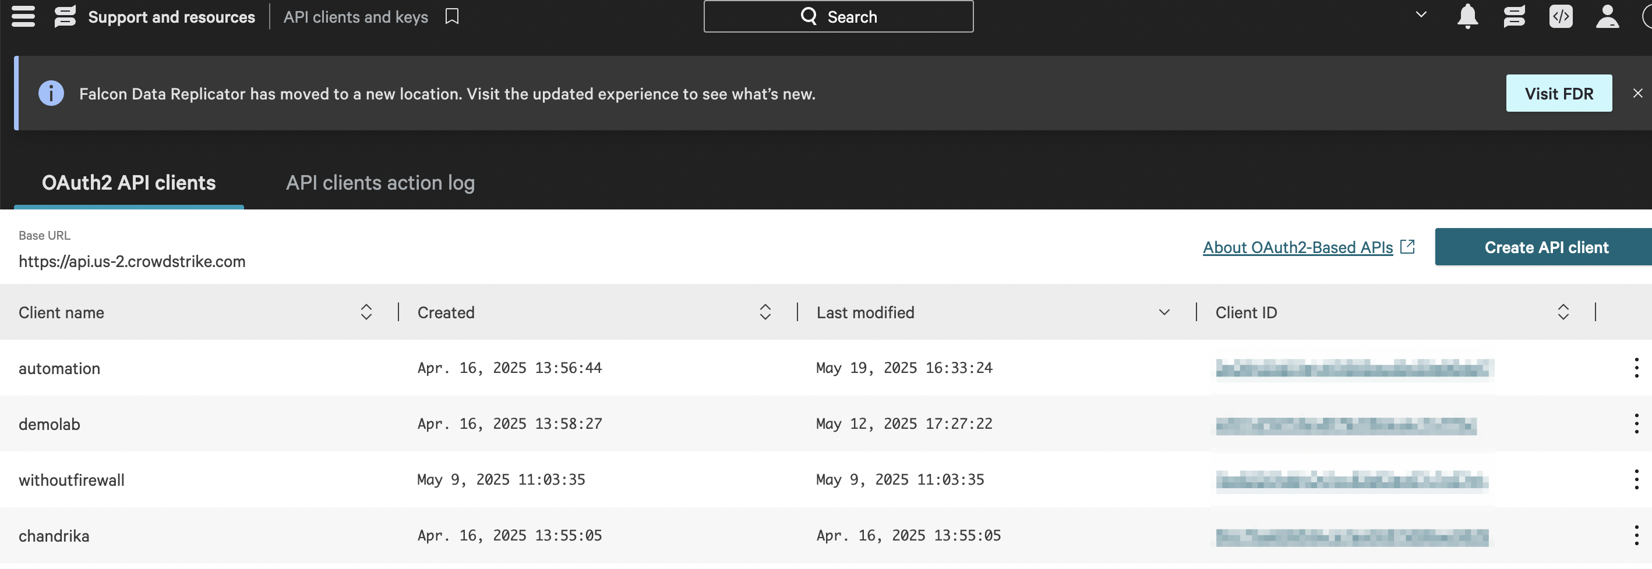Select the OAuth2 API clients tab
This screenshot has height=569, width=1652.
[128, 183]
